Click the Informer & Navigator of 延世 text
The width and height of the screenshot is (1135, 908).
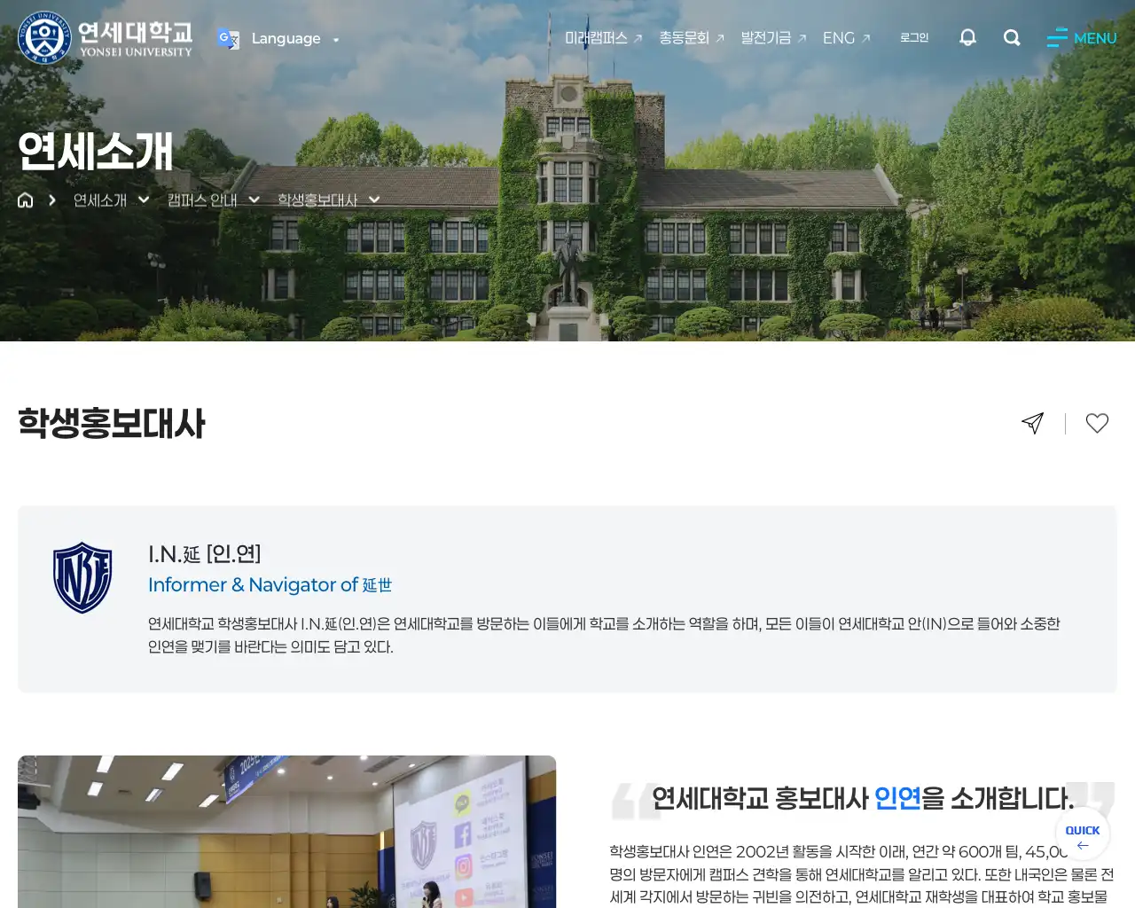(270, 585)
